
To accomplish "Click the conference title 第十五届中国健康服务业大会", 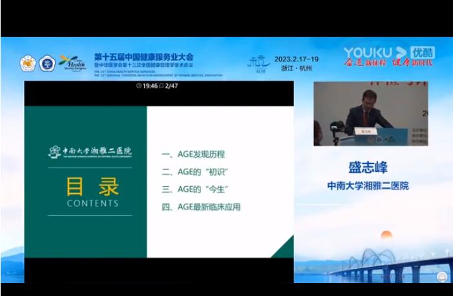I will coord(143,57).
